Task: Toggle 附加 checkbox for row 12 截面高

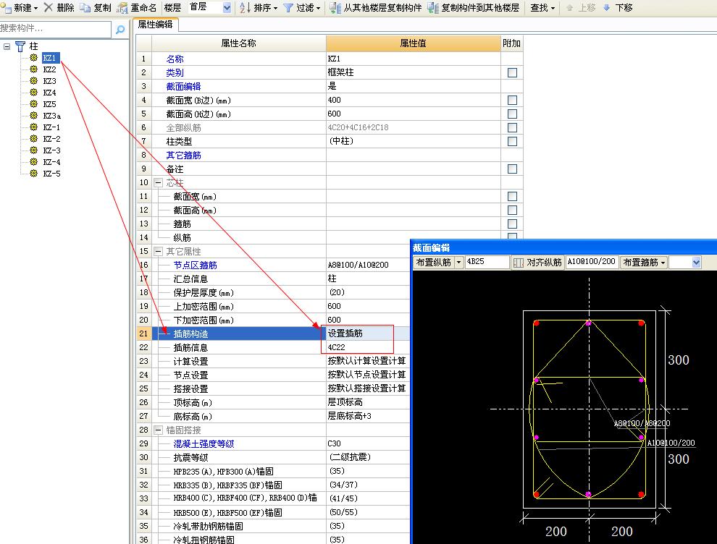Action: 512,210
